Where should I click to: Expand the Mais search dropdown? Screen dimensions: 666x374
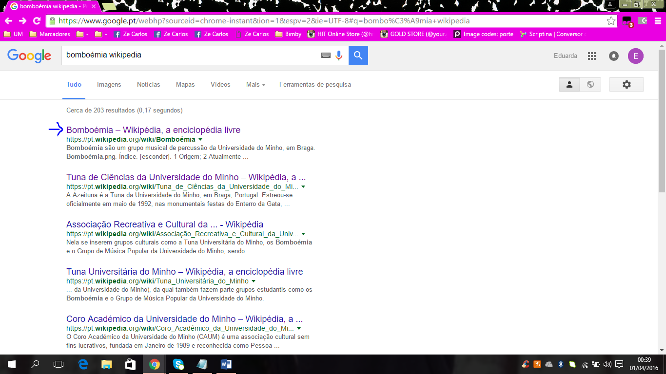coord(255,84)
